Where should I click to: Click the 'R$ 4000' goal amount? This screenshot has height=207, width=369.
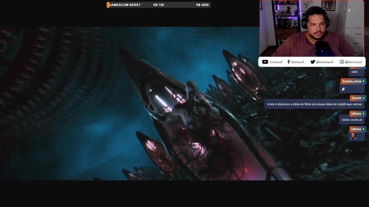[x=202, y=5]
